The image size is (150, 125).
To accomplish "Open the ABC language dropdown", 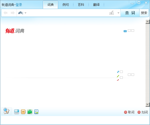I will (x=22, y=13).
